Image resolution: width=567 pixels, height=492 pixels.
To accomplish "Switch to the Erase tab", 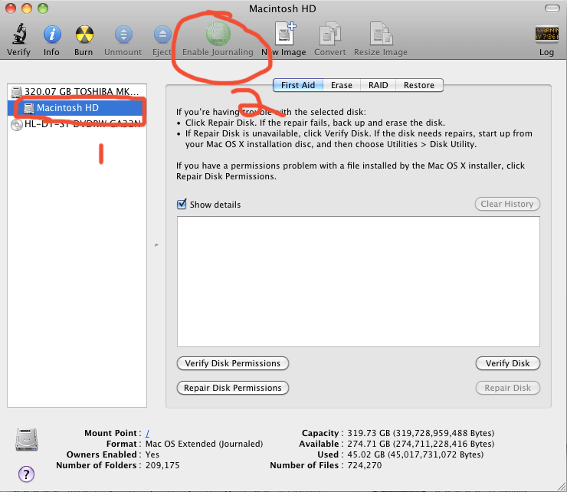I will pos(342,85).
